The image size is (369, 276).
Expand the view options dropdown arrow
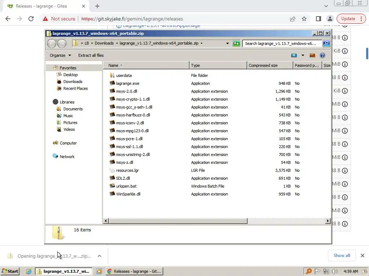303,55
